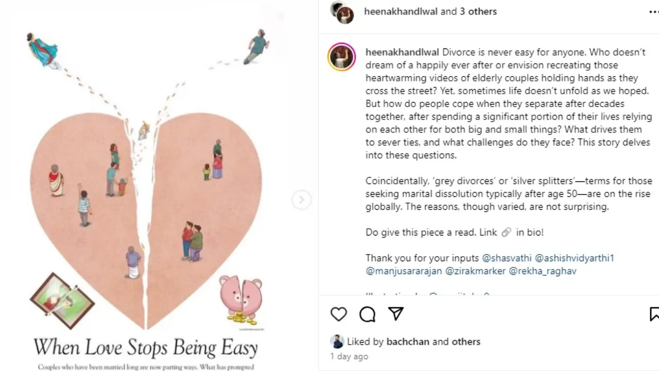Click the stacked profile avatars in the post header
The width and height of the screenshot is (659, 371).
click(x=343, y=12)
